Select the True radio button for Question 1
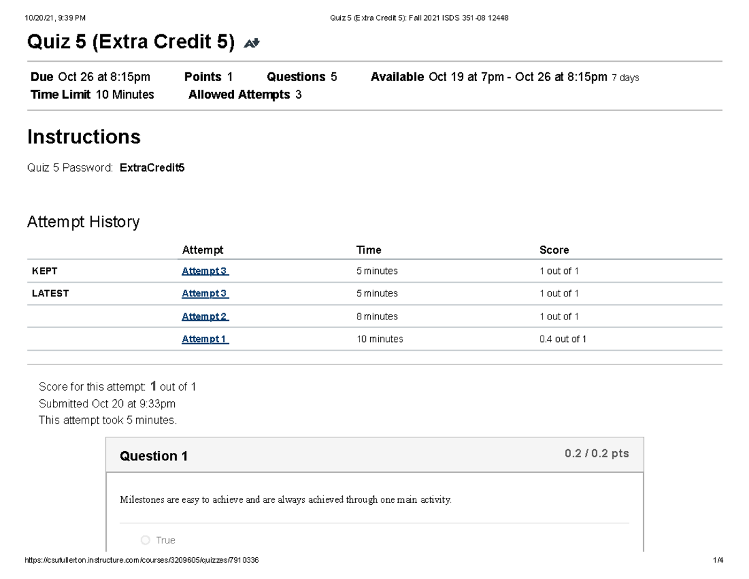This screenshot has width=749, height=579. pos(144,540)
